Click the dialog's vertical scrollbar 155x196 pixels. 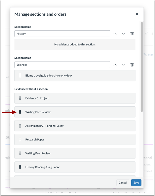[142, 67]
